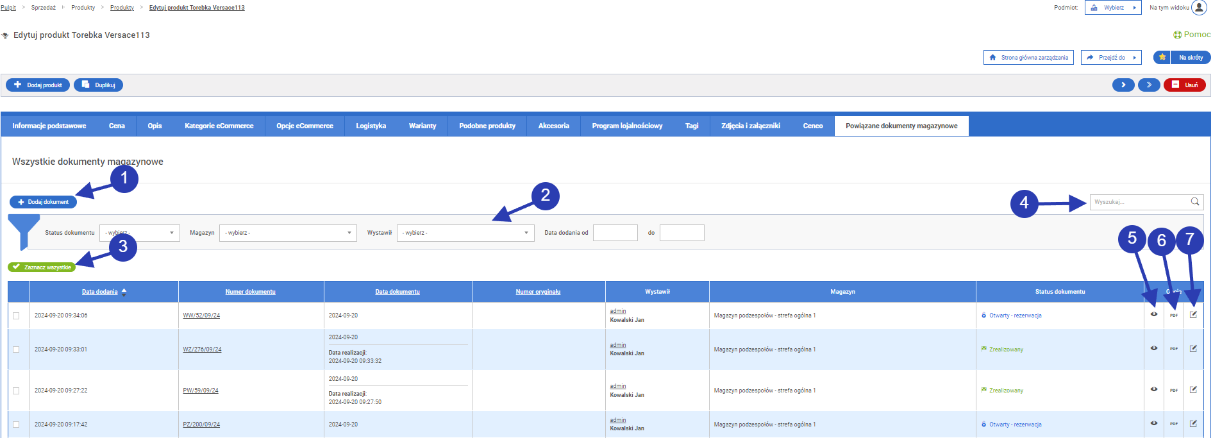
Task: Open user profile avatar icon
Action: 1199,8
